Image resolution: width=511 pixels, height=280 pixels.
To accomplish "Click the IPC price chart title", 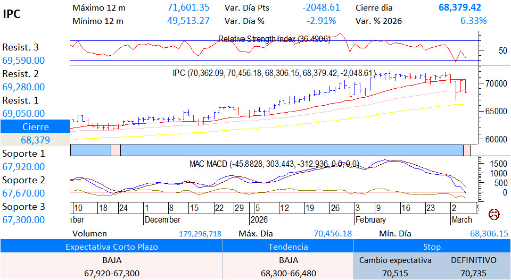I will pyautogui.click(x=274, y=73).
